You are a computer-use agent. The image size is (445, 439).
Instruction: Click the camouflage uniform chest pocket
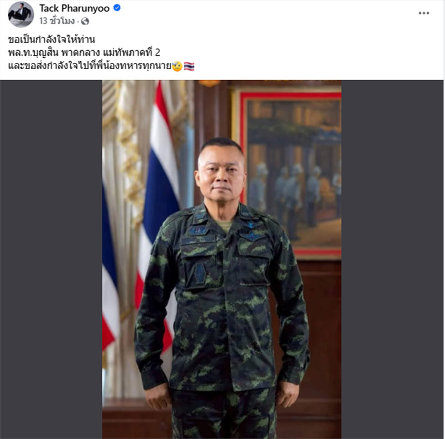199,266
